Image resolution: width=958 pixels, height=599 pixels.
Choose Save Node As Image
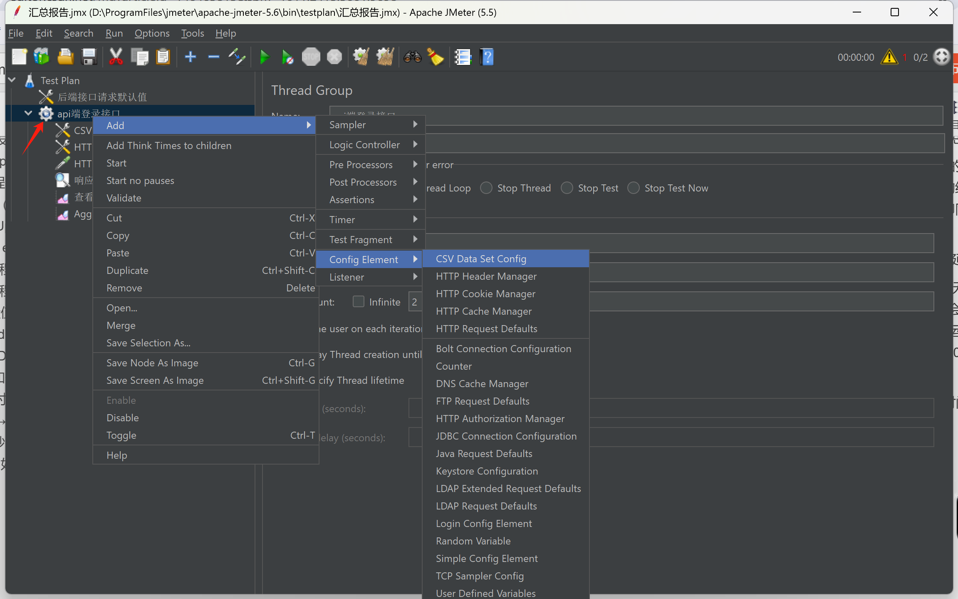point(205,363)
